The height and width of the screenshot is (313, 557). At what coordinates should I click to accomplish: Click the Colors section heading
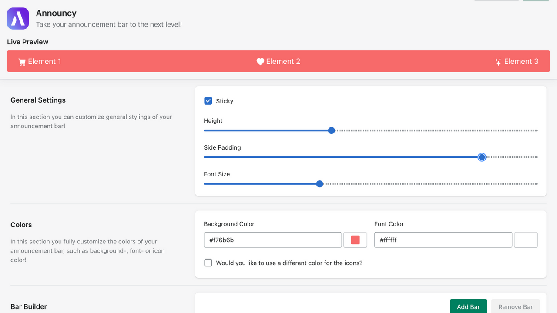click(21, 225)
